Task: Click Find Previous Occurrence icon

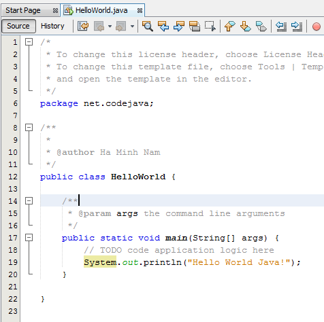Action: [163, 26]
